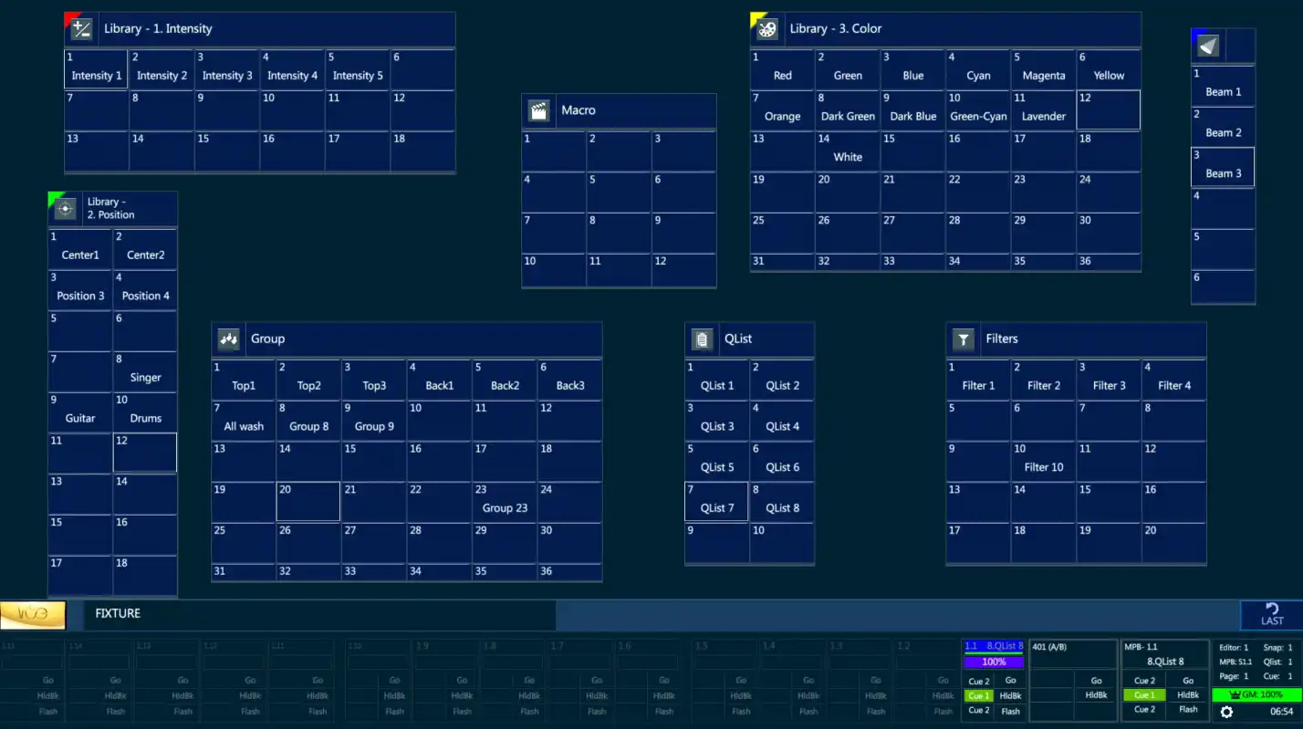Click the Position library crosshair icon

tap(65, 209)
